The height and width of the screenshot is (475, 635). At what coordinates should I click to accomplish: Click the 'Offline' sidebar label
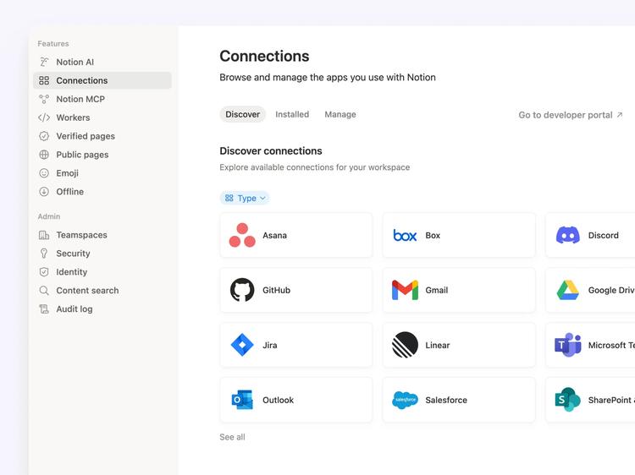[70, 192]
